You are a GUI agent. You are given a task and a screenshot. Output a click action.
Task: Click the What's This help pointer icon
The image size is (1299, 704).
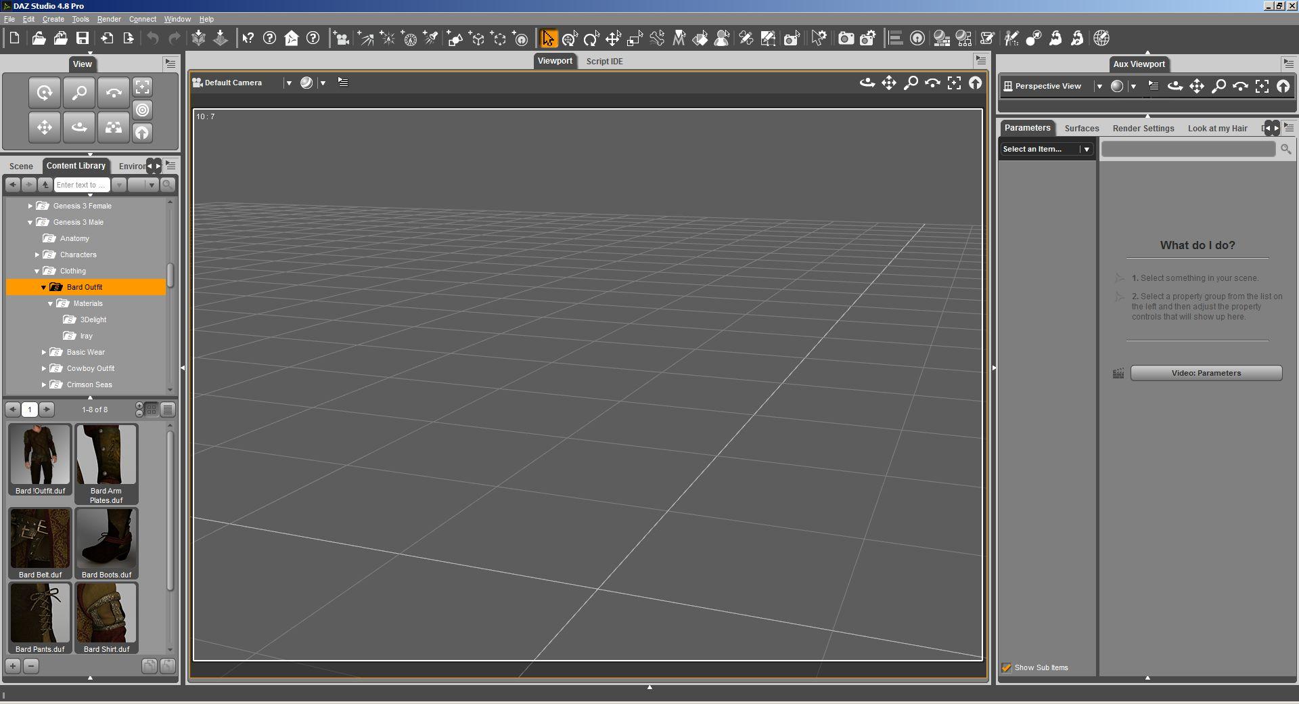[x=248, y=39]
